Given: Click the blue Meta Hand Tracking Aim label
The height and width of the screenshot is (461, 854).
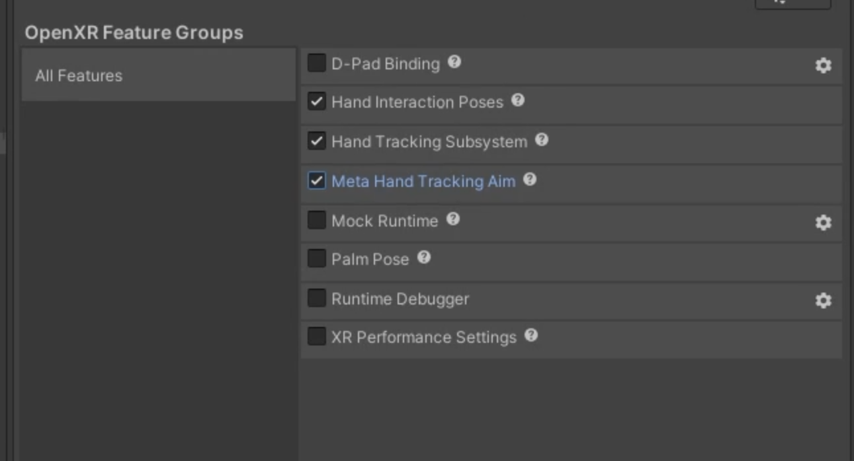Looking at the screenshot, I should point(423,182).
